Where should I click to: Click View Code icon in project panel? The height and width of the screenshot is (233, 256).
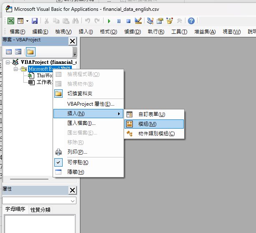[9, 52]
